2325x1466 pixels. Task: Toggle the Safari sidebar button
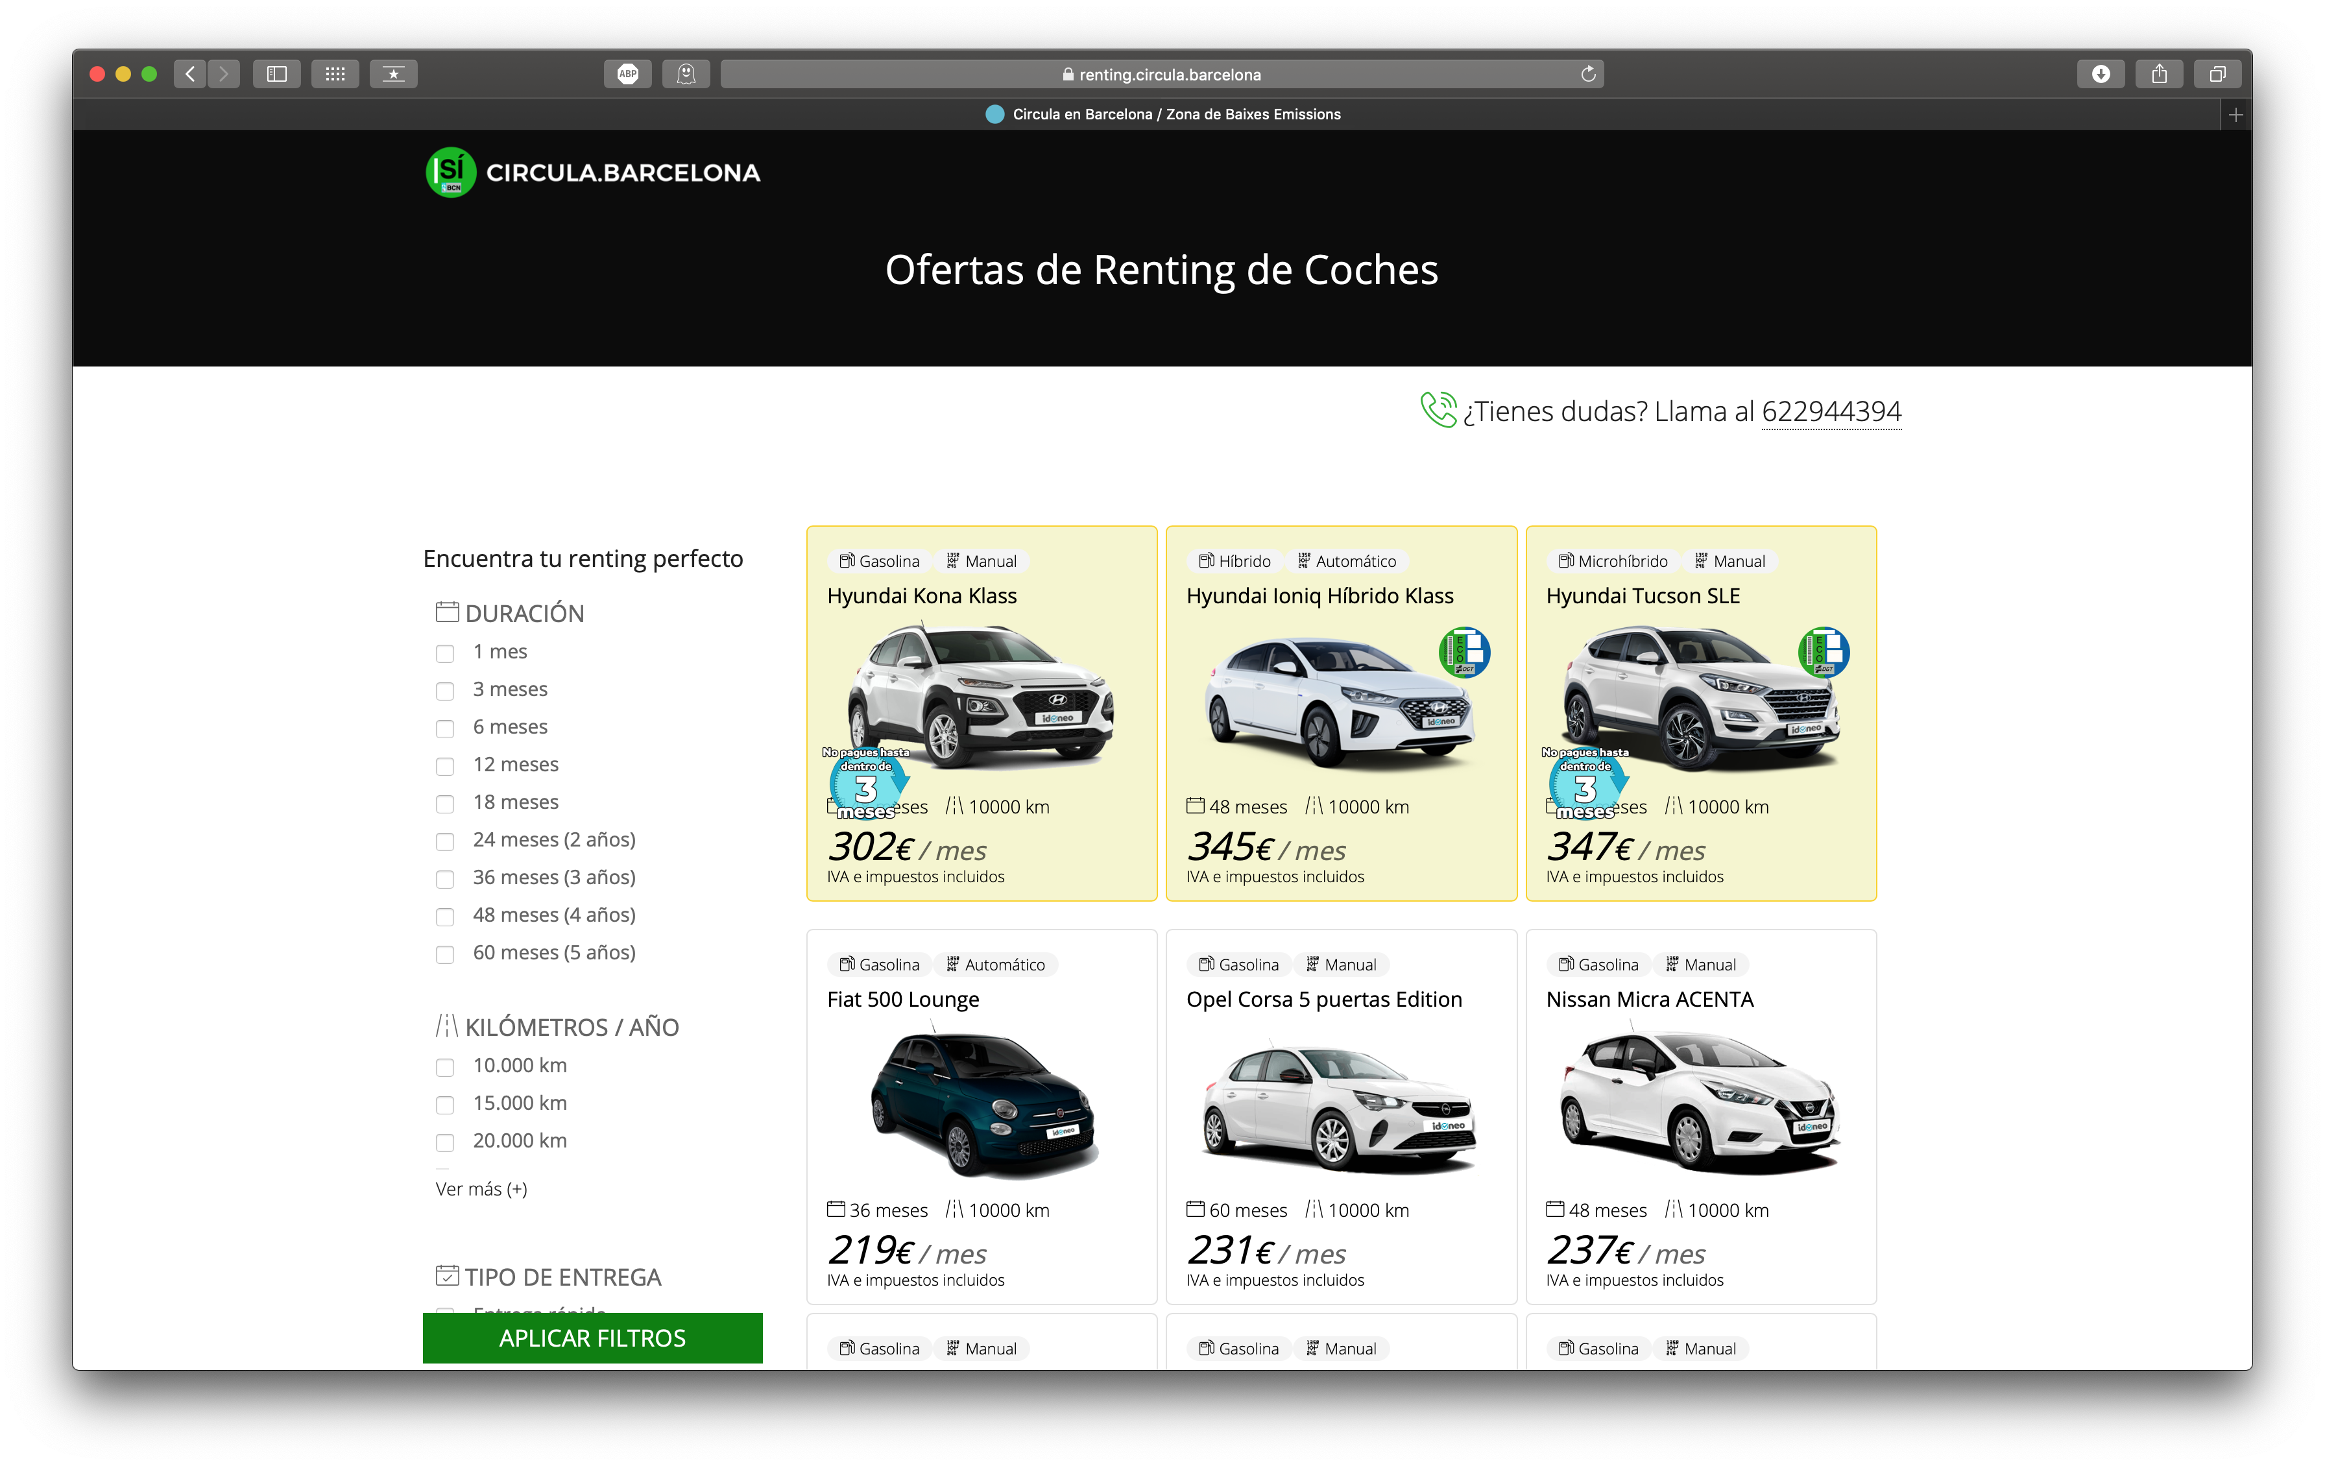277,75
